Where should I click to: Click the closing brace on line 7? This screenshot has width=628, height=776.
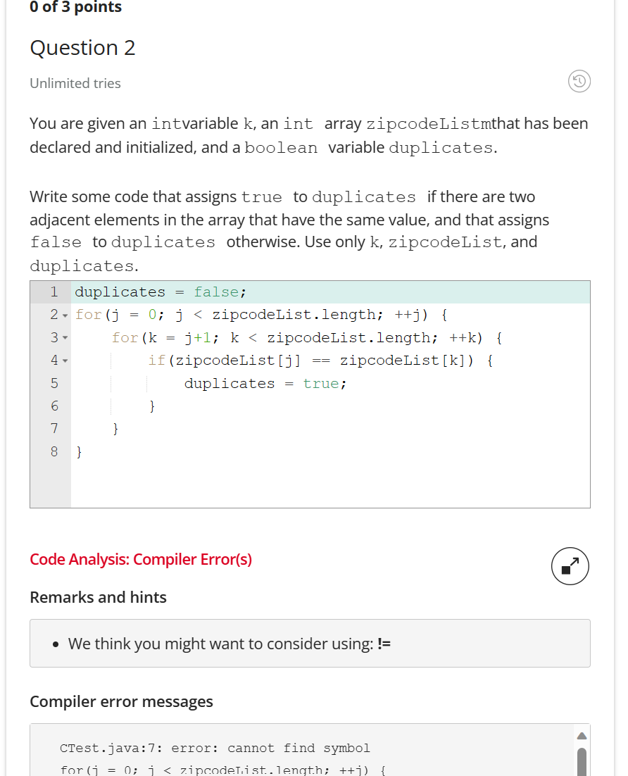(x=115, y=428)
